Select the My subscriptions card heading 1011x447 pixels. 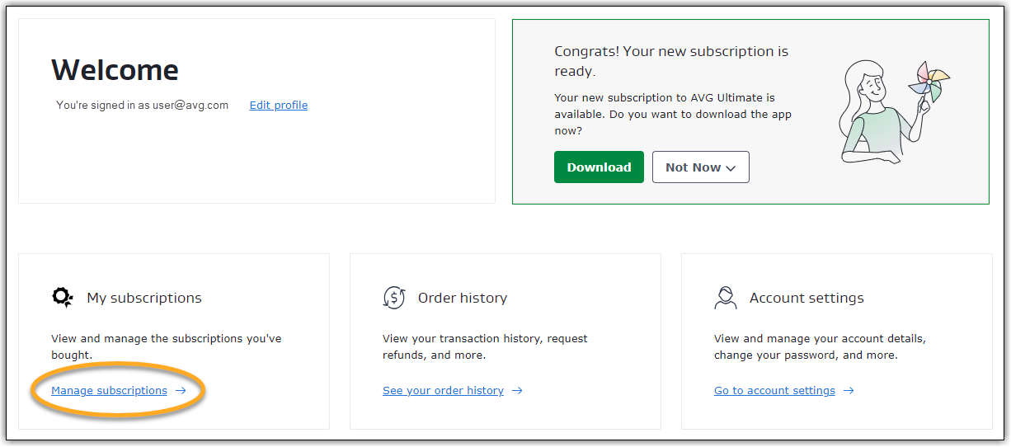(x=144, y=298)
